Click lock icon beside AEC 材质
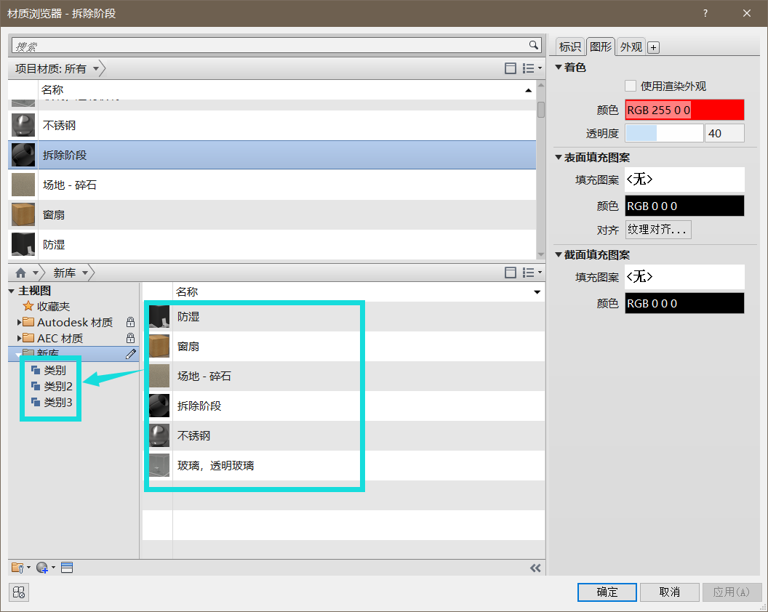 click(x=130, y=338)
